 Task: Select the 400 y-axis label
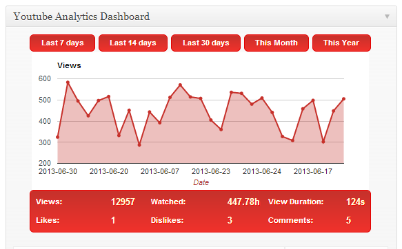[45, 121]
